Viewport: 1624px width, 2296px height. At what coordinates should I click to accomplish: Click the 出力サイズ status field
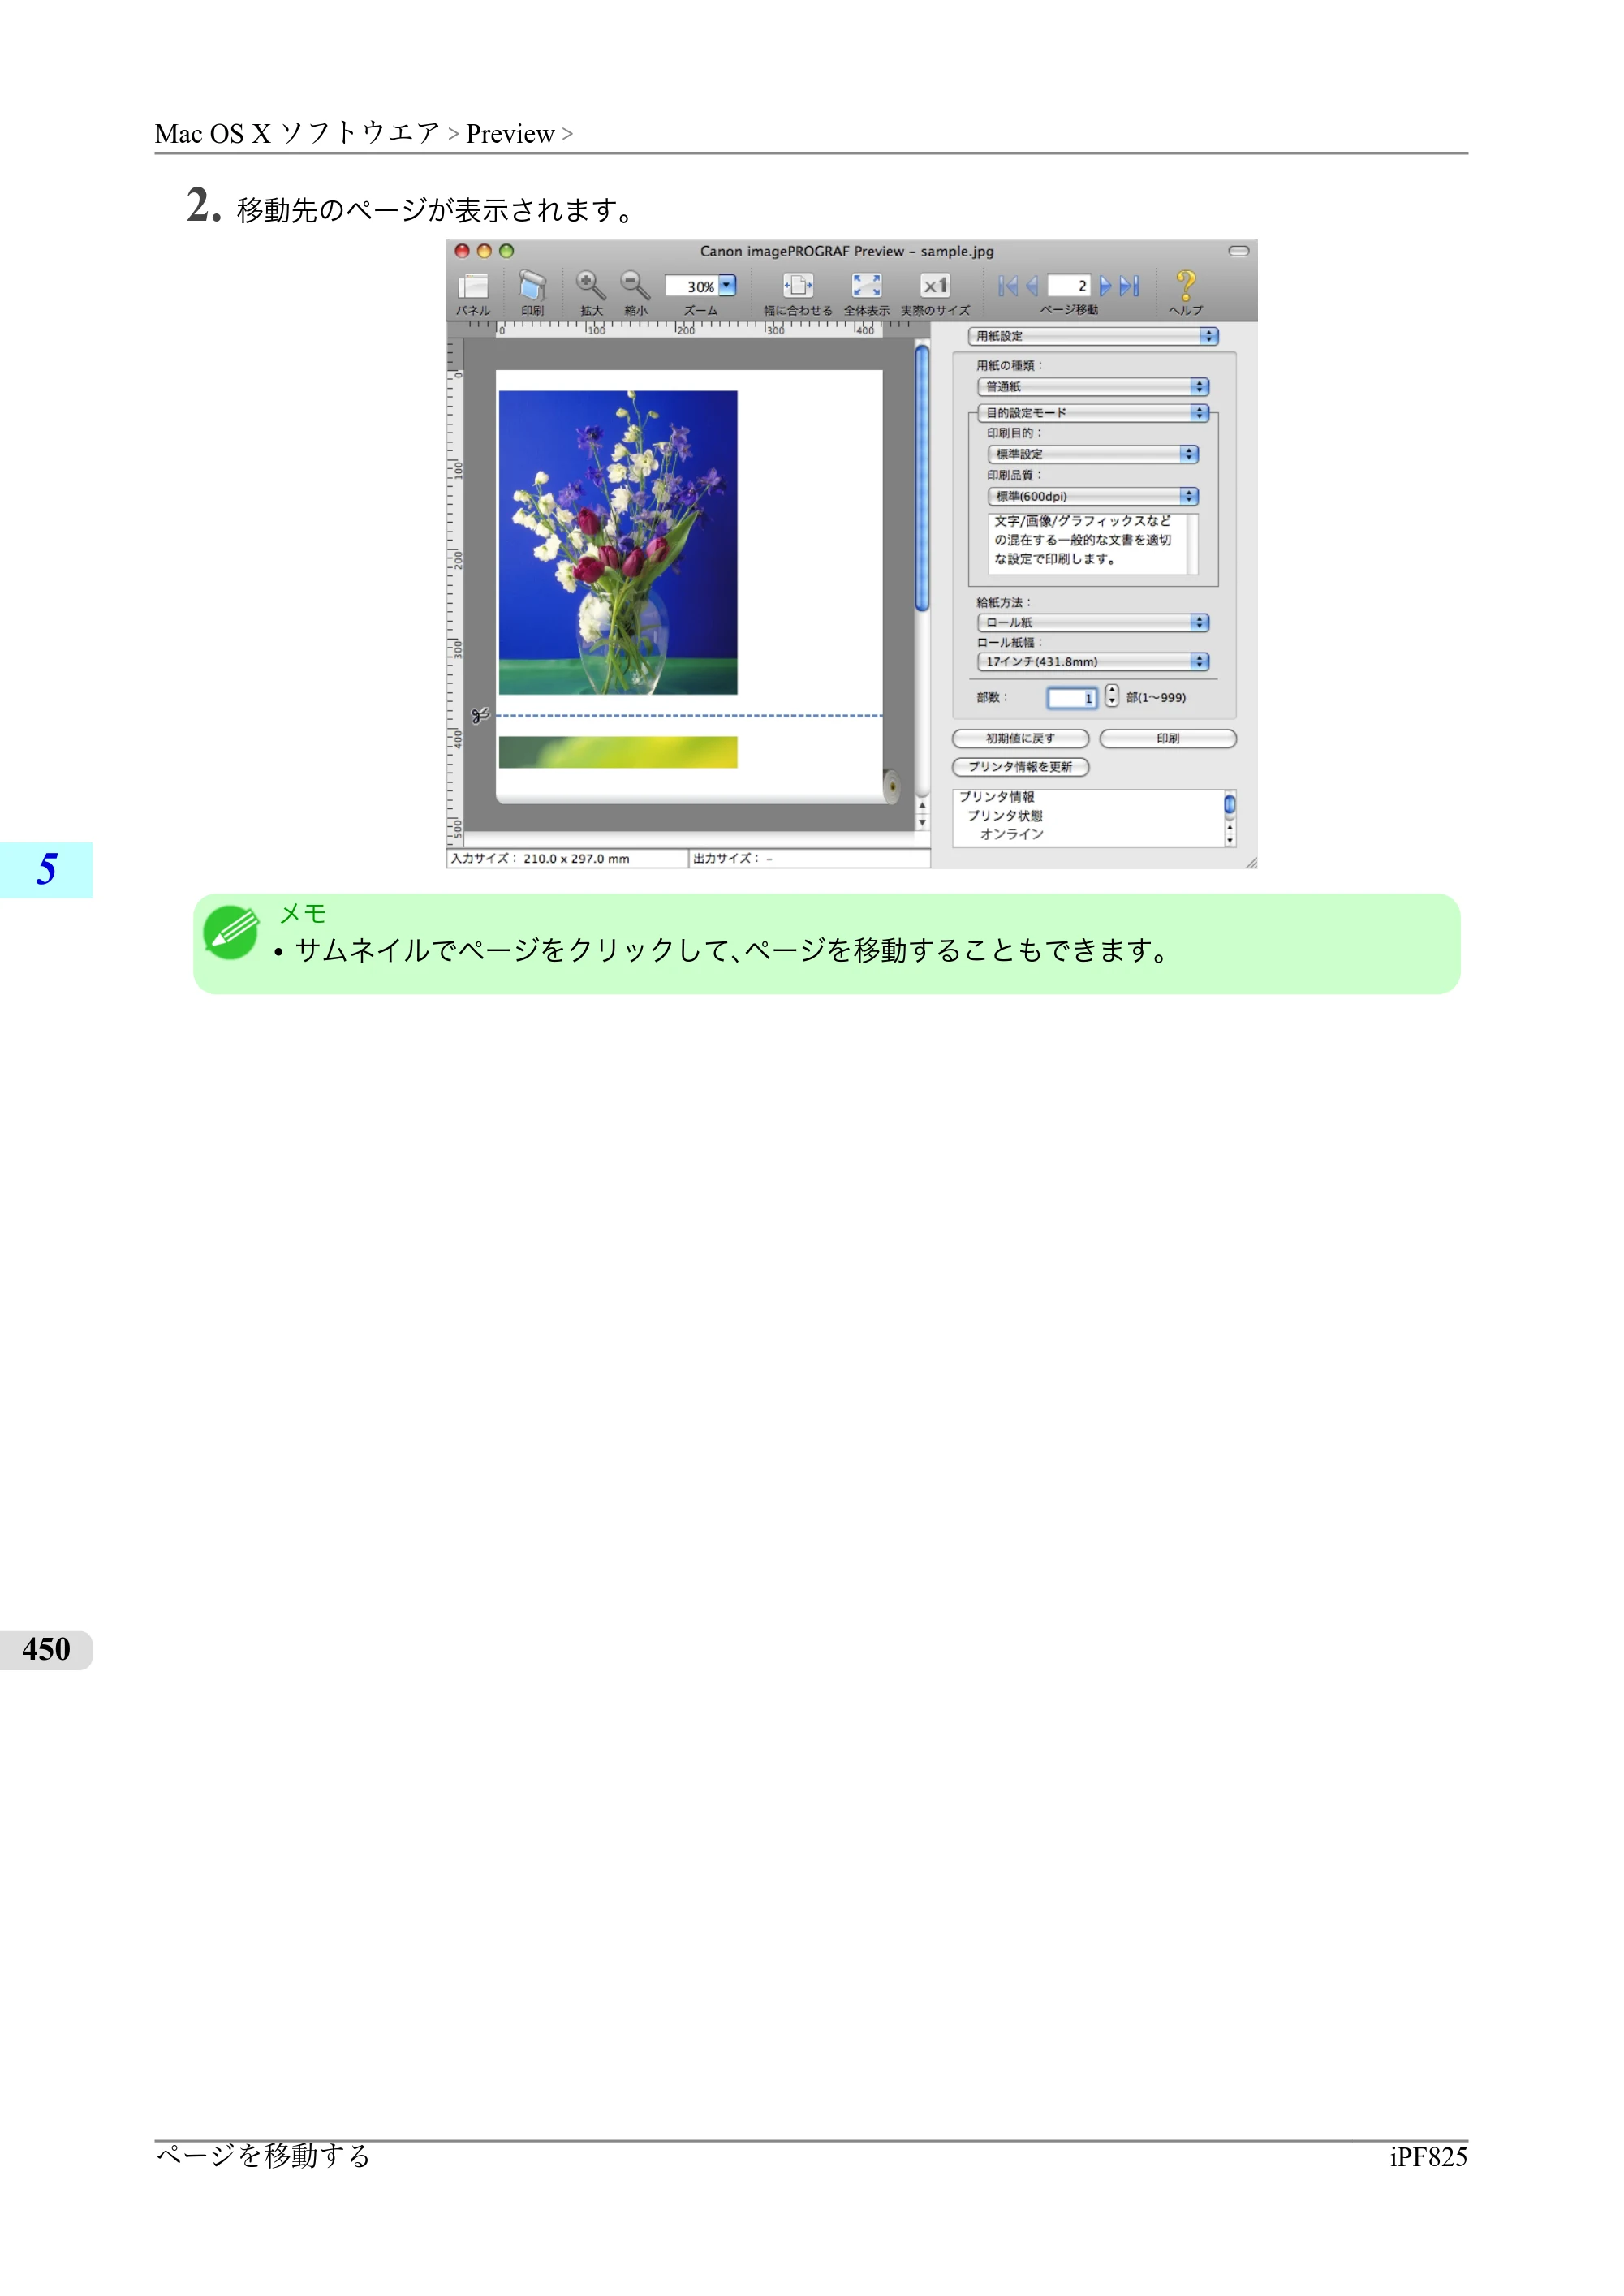pyautogui.click(x=809, y=859)
